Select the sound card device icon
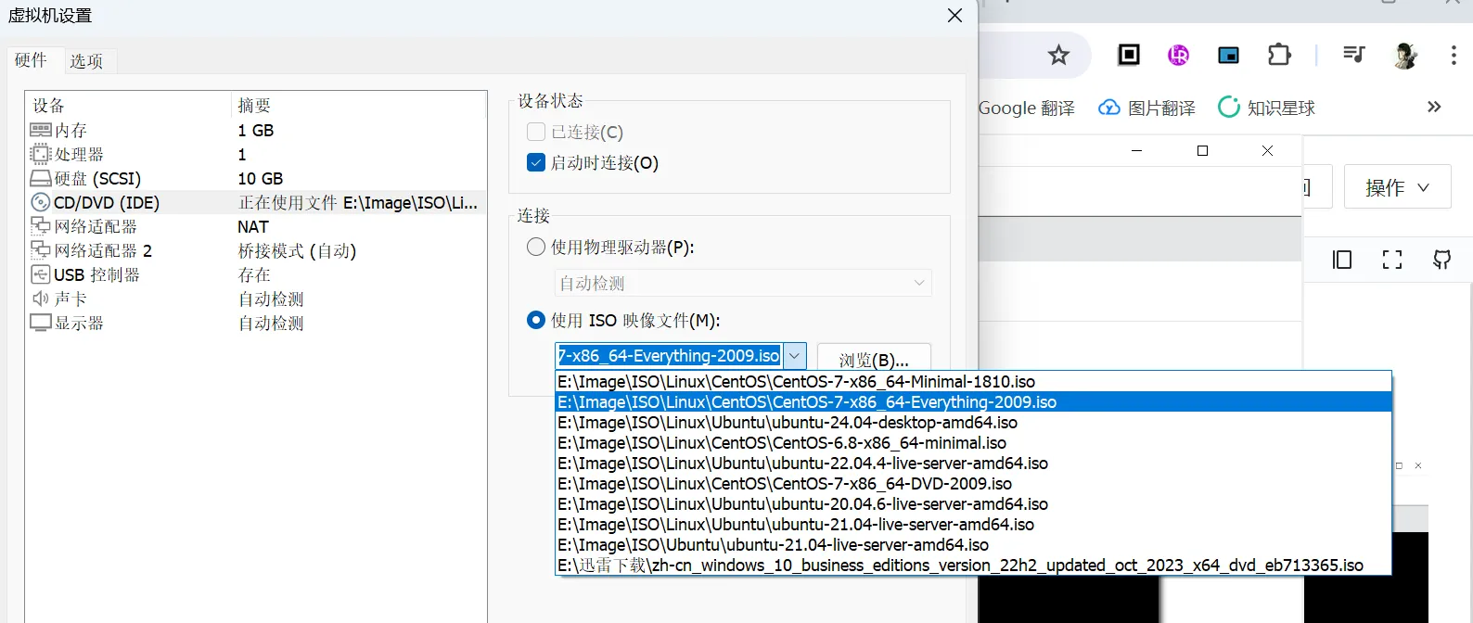Viewport: 1473px width, 623px height. coord(41,299)
